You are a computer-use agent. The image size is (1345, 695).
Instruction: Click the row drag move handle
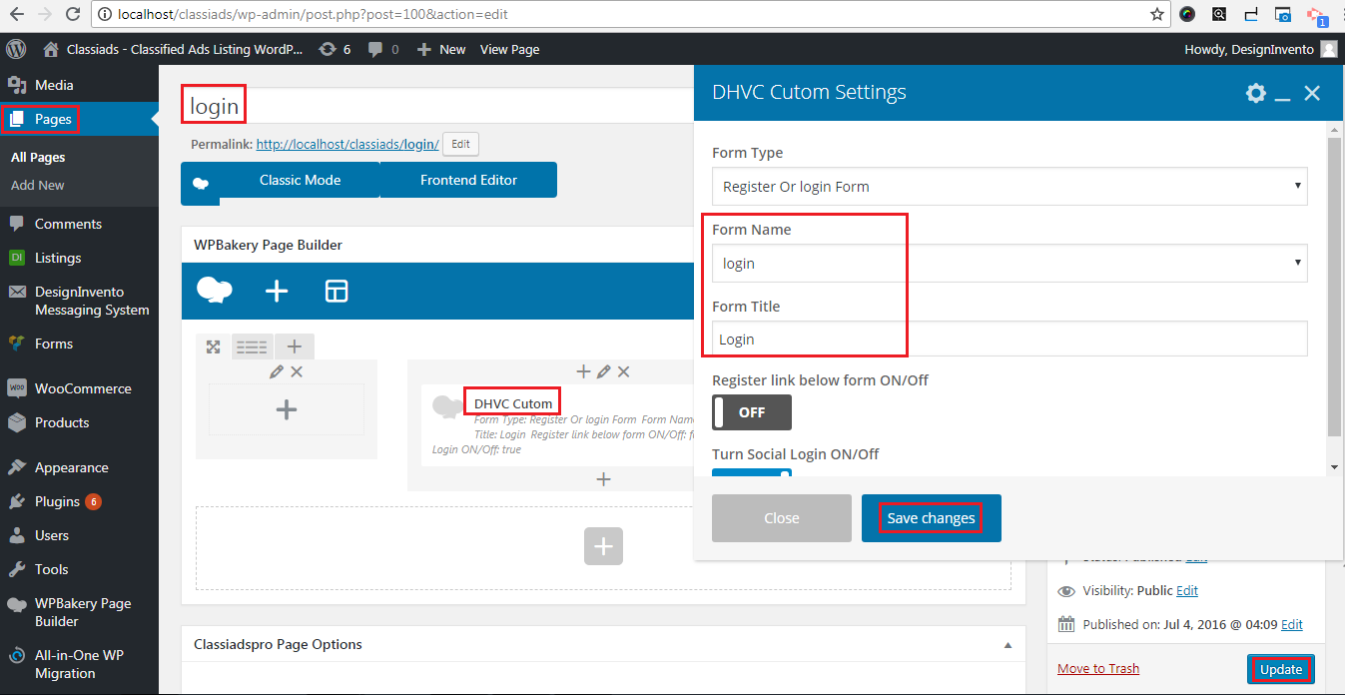214,347
